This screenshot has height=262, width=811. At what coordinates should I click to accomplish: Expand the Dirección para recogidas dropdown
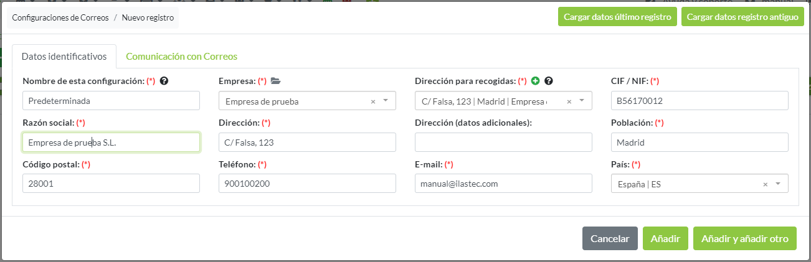(x=581, y=101)
